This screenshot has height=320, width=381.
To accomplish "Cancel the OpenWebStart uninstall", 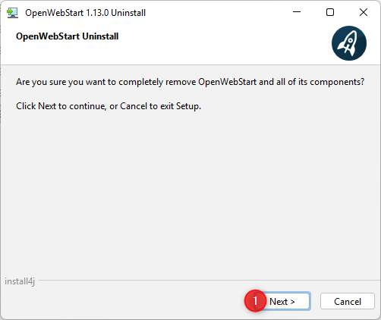I will [x=348, y=301].
